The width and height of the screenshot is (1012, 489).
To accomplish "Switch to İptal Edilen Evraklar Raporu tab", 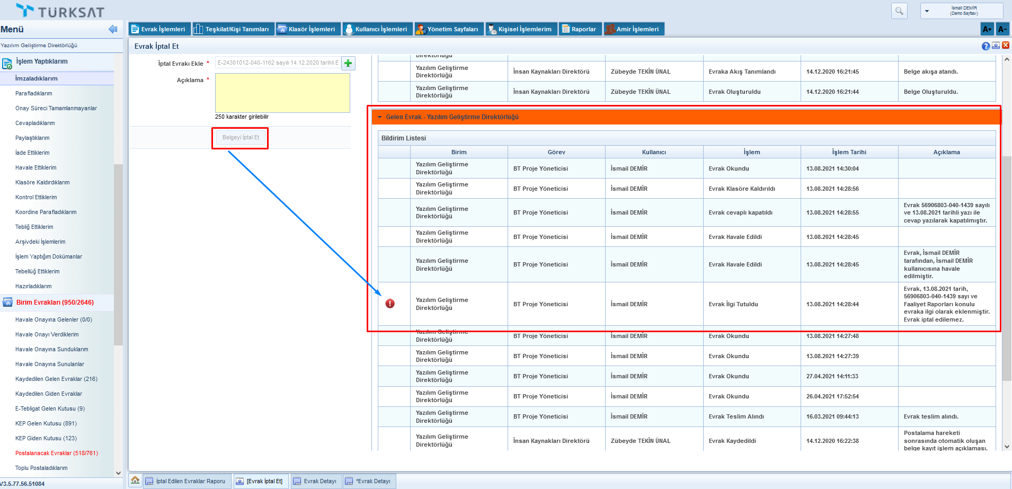I will pos(185,481).
